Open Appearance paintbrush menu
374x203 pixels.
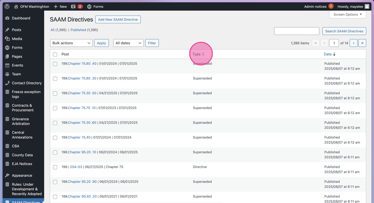[7, 175]
